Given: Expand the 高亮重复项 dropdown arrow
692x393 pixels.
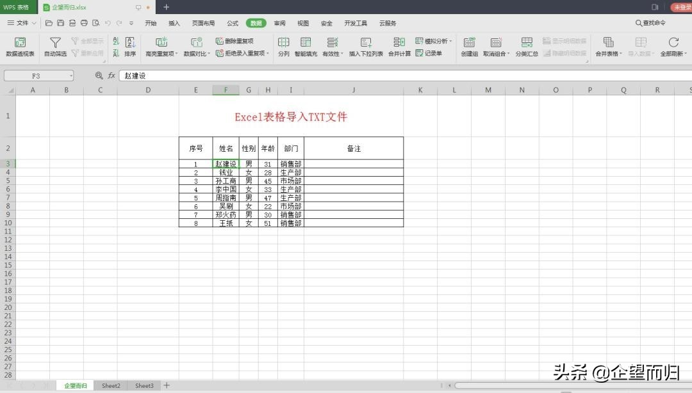Looking at the screenshot, I should pos(177,54).
